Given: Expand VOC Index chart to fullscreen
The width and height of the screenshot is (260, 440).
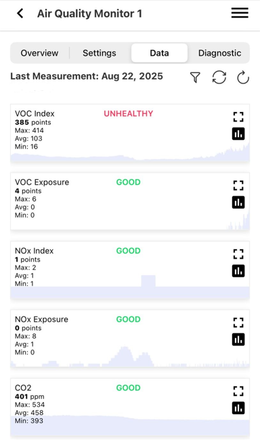Looking at the screenshot, I should tap(238, 117).
